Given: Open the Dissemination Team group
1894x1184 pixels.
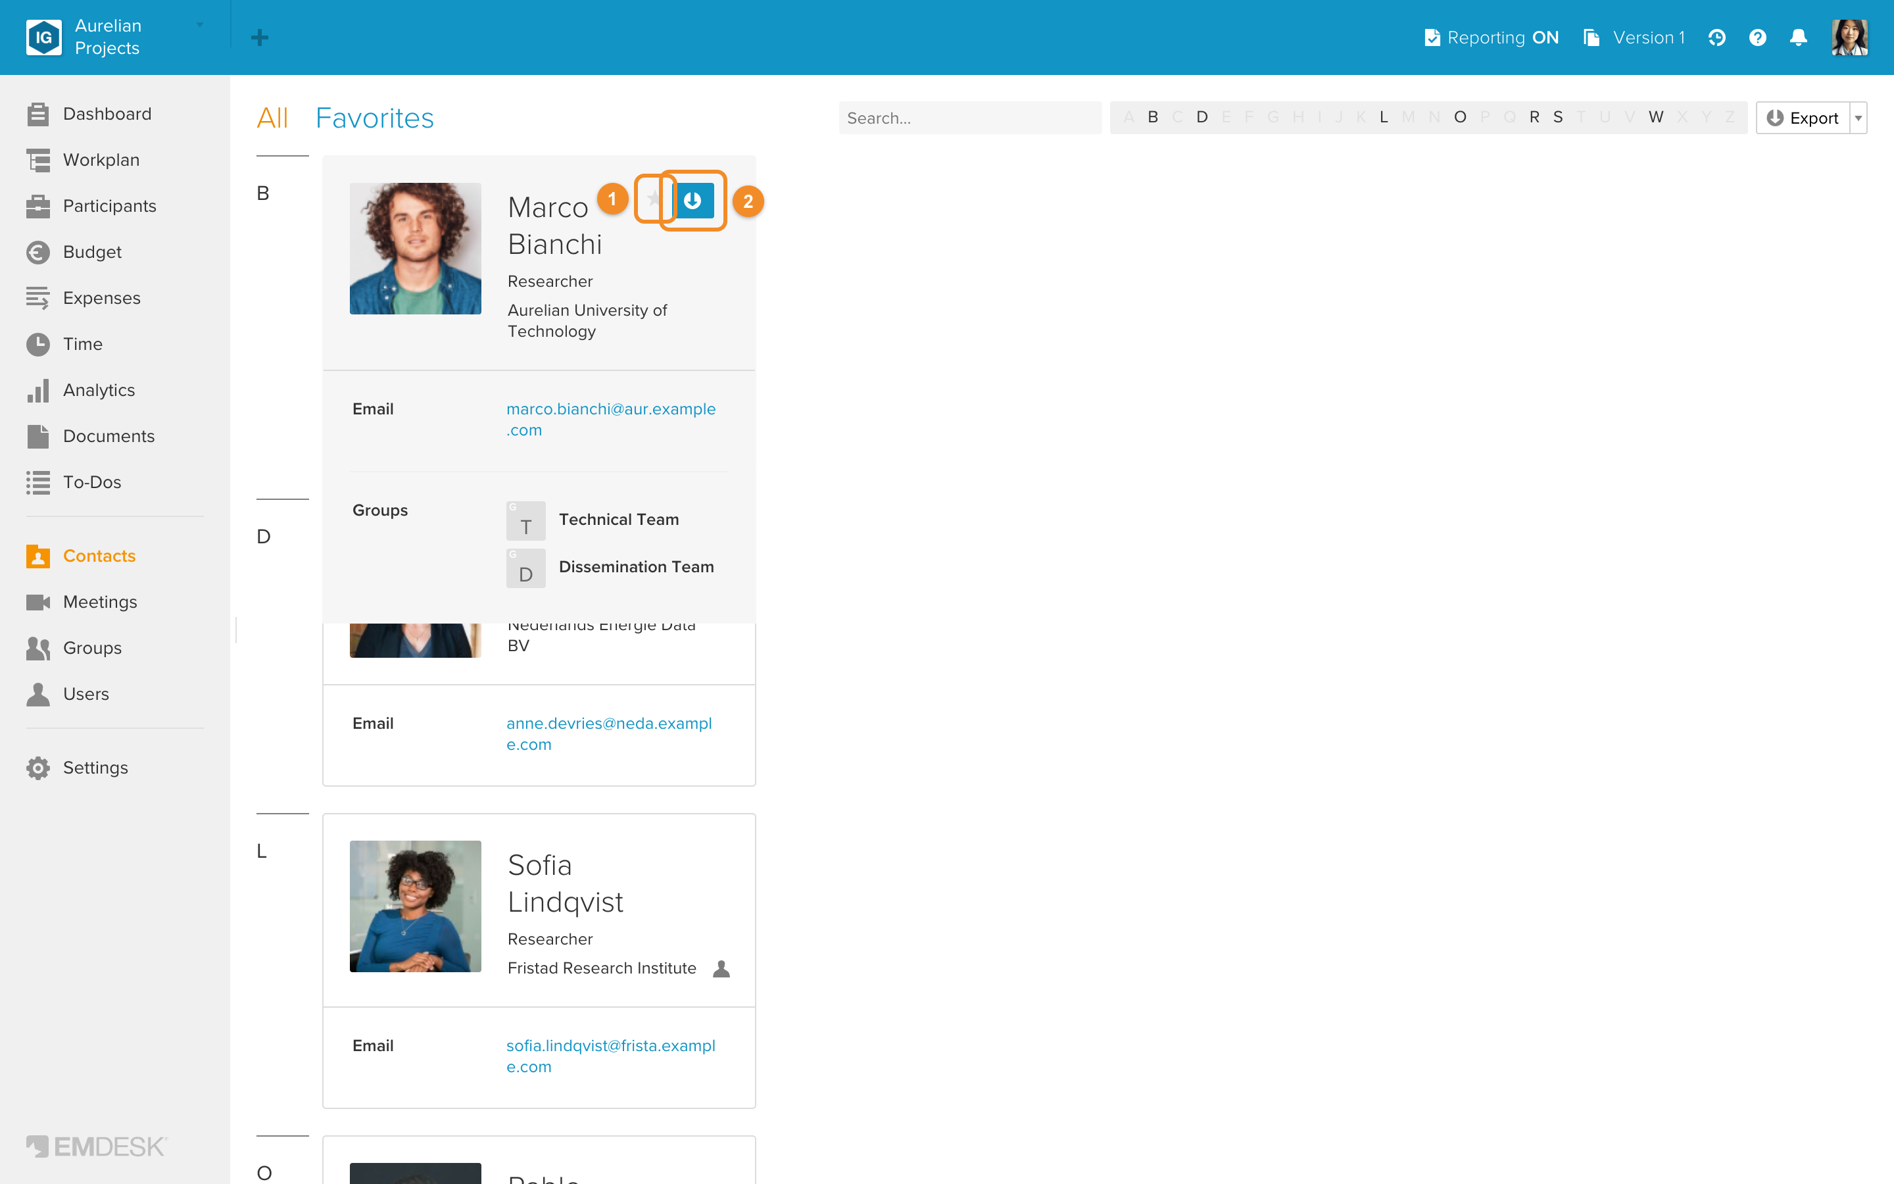Looking at the screenshot, I should [x=610, y=568].
